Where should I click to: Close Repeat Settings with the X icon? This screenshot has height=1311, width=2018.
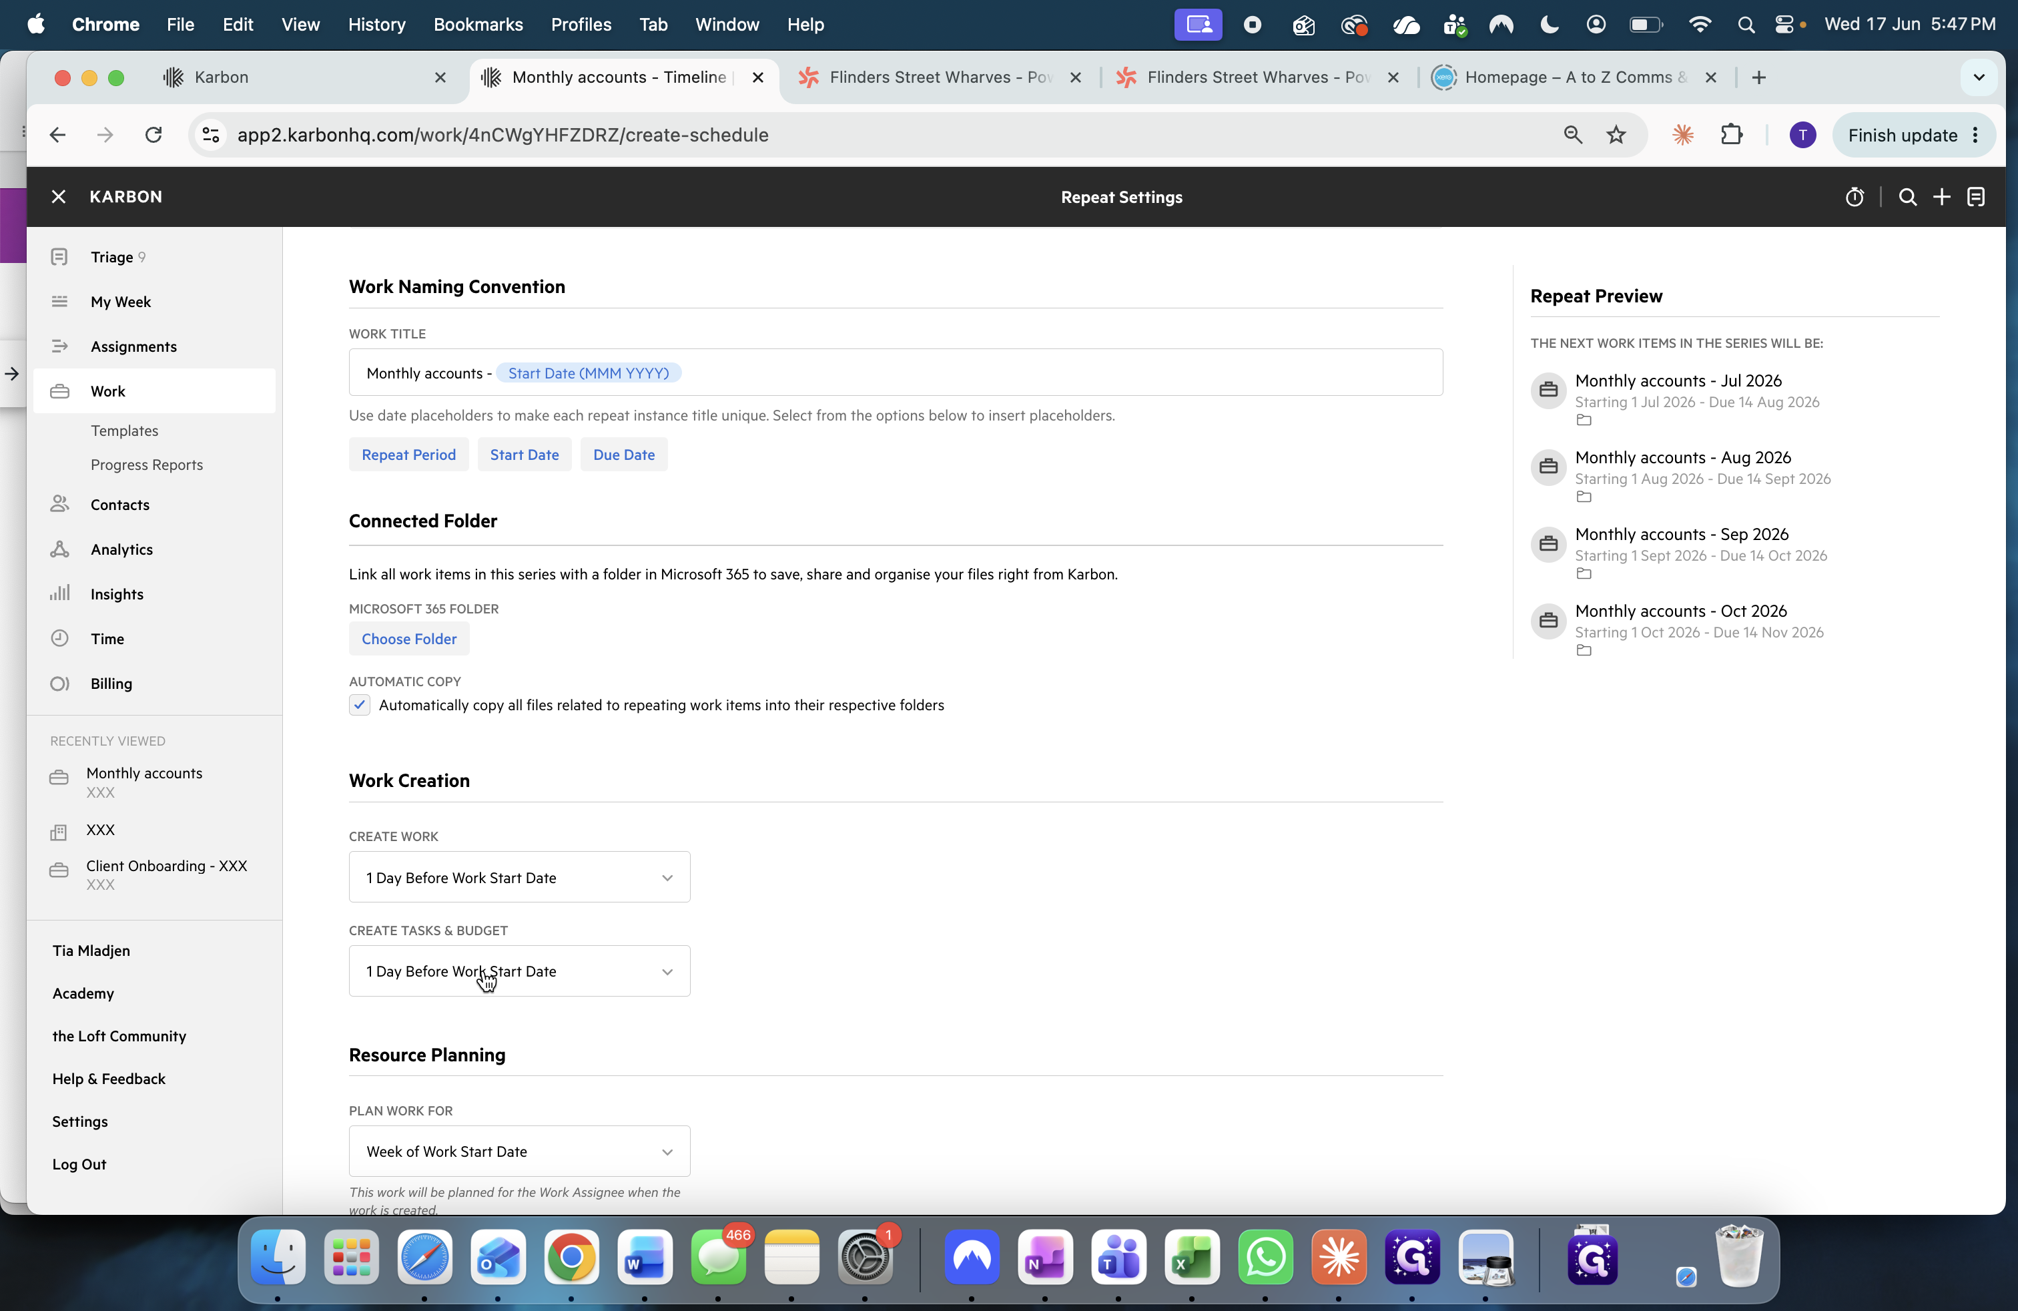pyautogui.click(x=59, y=197)
